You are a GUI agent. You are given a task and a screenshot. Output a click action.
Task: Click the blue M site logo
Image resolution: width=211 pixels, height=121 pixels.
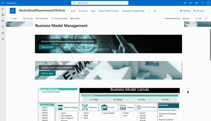click(x=13, y=11)
